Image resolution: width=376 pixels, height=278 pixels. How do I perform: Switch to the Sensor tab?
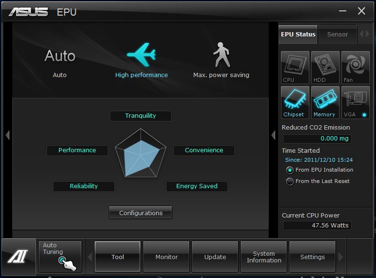coord(338,35)
